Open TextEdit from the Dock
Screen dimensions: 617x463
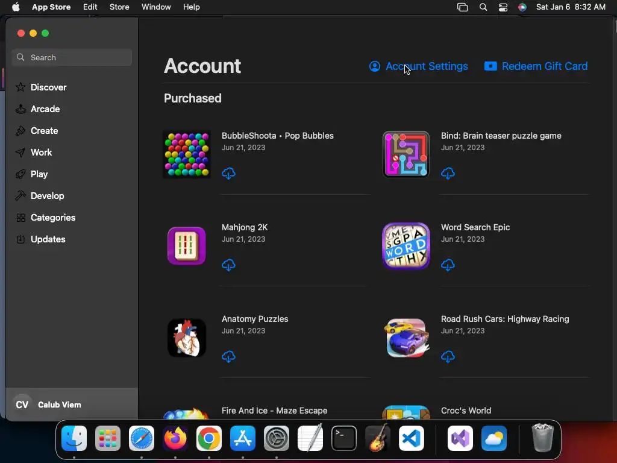310,438
